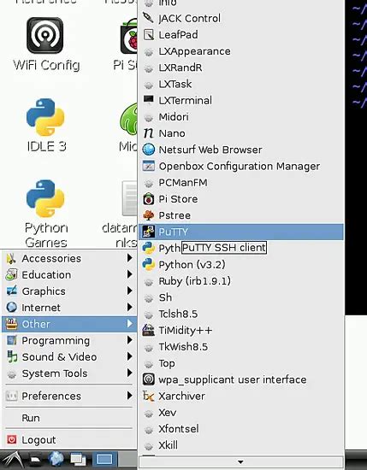The image size is (367, 470).
Task: Select the PuTTY icon in menu
Action: click(x=149, y=232)
